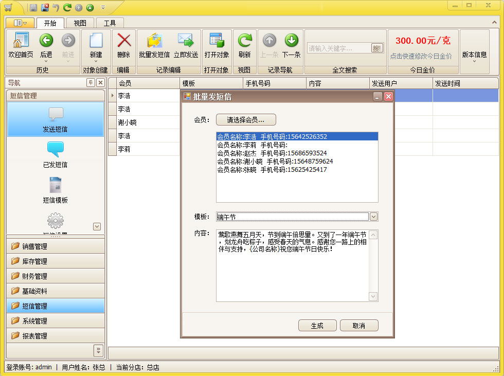The image size is (504, 376).
Task: Select member 谢小晓 in the recipient list
Action: pyautogui.click(x=275, y=162)
